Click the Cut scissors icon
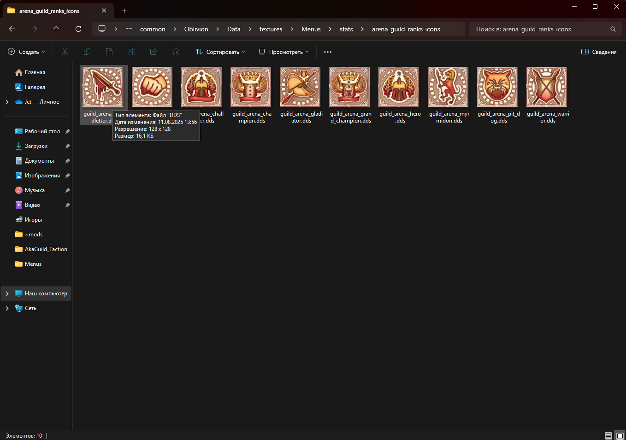This screenshot has height=440, width=626. 65,52
